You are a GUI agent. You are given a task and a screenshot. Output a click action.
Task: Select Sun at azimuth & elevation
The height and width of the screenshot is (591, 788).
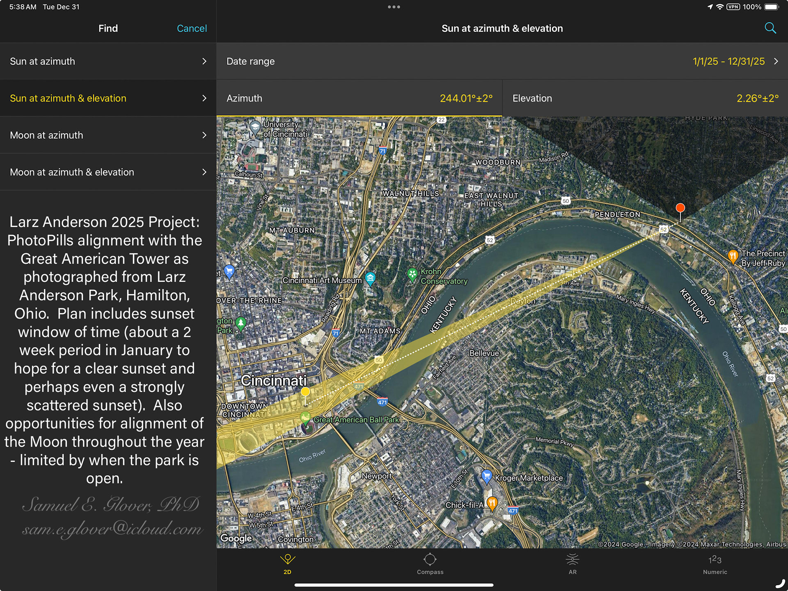[108, 98]
